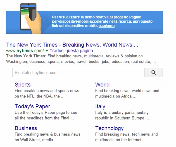Open The New York Times result title

72,45
